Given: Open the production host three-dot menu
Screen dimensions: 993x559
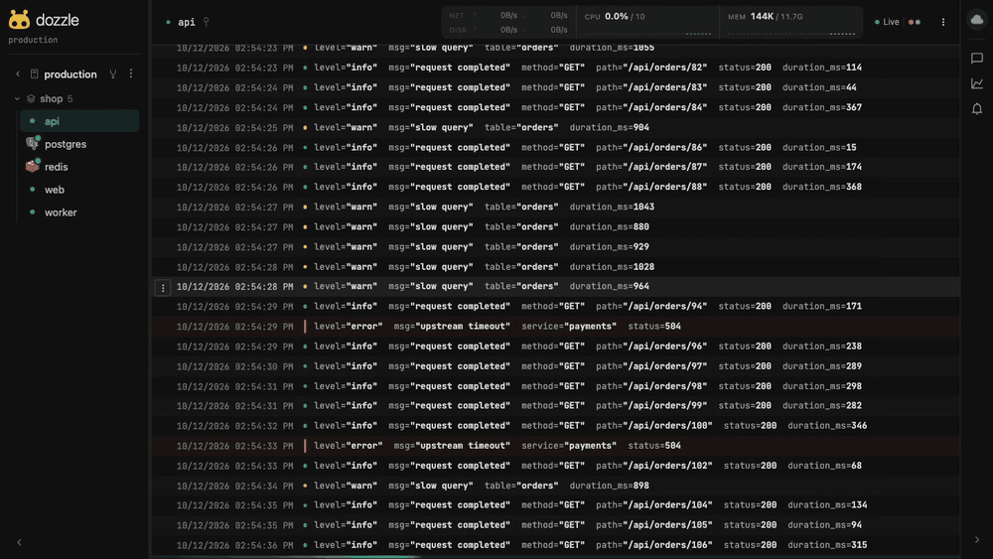Looking at the screenshot, I should 131,74.
